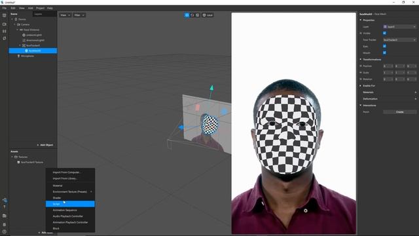Click the Add Object button

[x=45, y=145]
